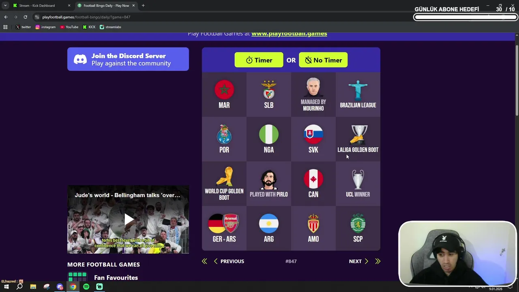The image size is (519, 292).
Task: Switch to Chrome in the taskbar
Action: (x=73, y=287)
